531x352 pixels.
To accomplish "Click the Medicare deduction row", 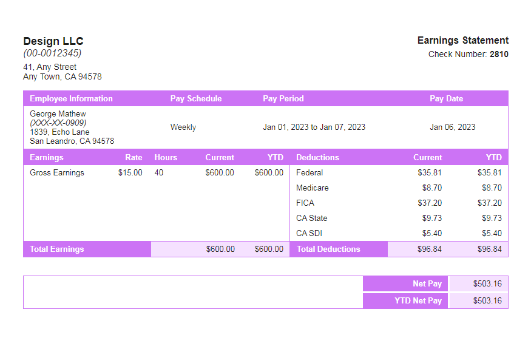I will [x=312, y=188].
